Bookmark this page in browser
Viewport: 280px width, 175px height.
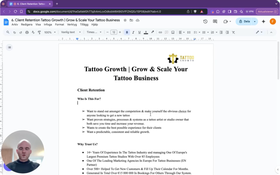pyautogui.click(x=21, y=12)
